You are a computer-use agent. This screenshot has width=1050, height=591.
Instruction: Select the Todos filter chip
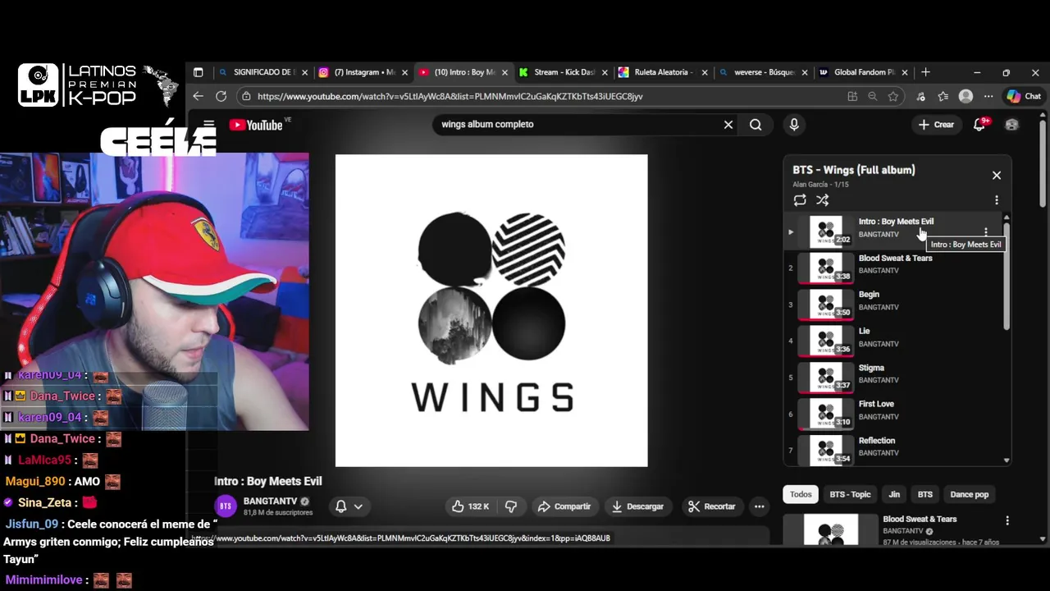[x=801, y=494]
